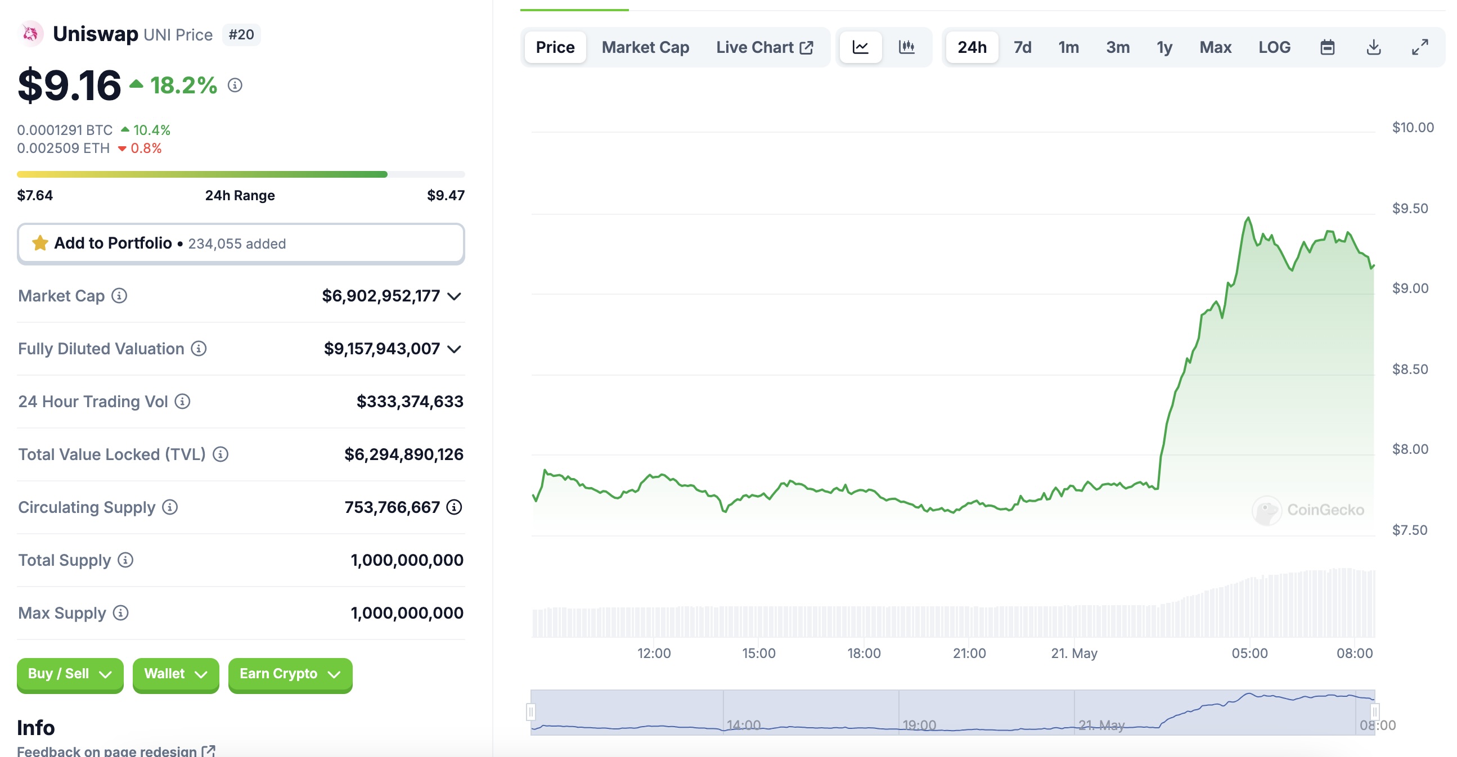Image resolution: width=1457 pixels, height=757 pixels.
Task: Click the 0.002509 ETH price text
Action: click(x=64, y=148)
